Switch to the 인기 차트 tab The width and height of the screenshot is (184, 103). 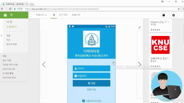[x=63, y=15]
